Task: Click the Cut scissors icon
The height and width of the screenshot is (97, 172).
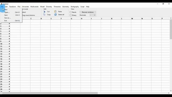Action: coord(44,12)
